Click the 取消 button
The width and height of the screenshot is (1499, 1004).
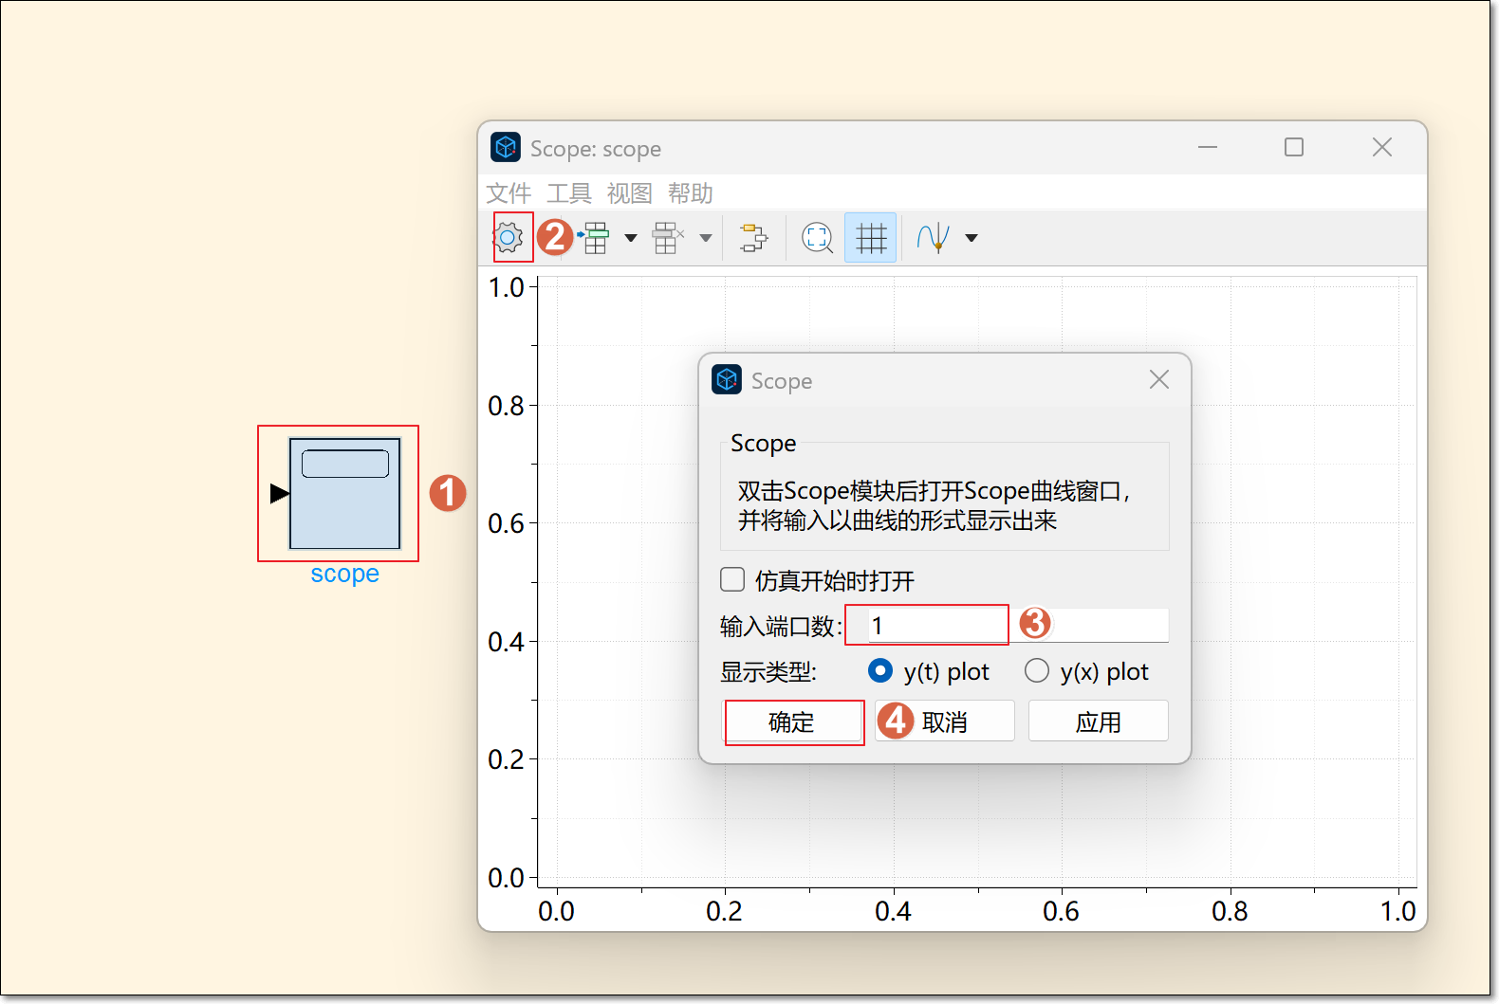point(945,721)
